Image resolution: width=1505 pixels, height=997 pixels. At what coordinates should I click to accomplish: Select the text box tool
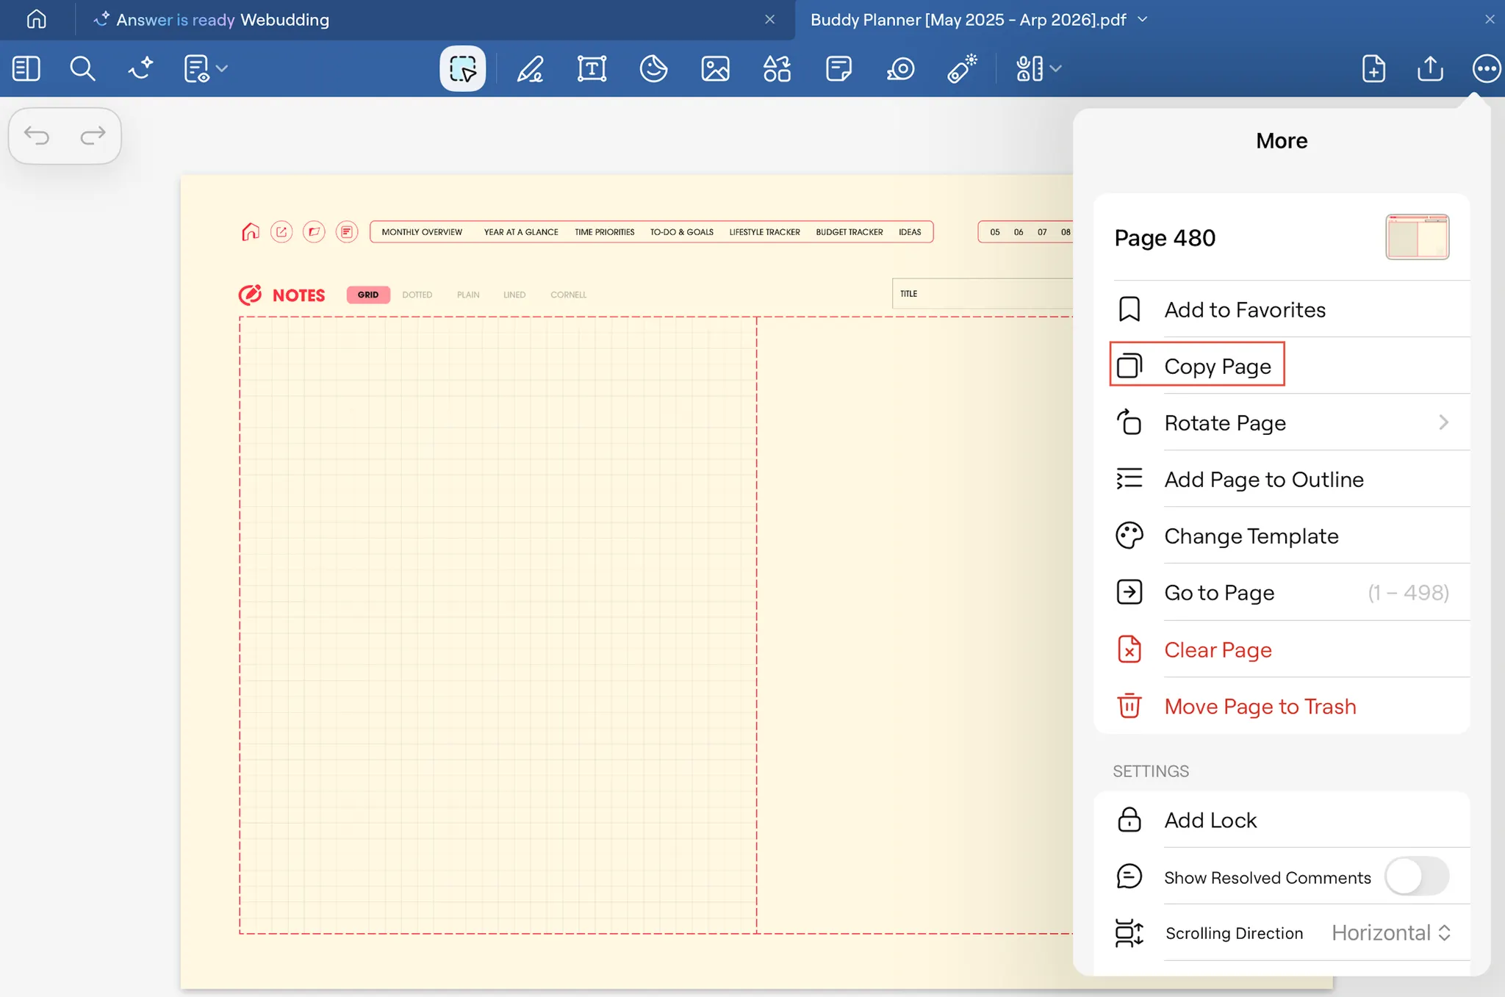point(592,69)
